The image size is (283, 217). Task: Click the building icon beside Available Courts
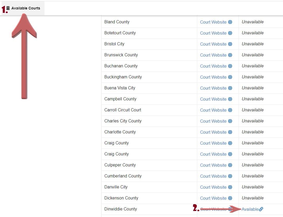pyautogui.click(x=8, y=8)
